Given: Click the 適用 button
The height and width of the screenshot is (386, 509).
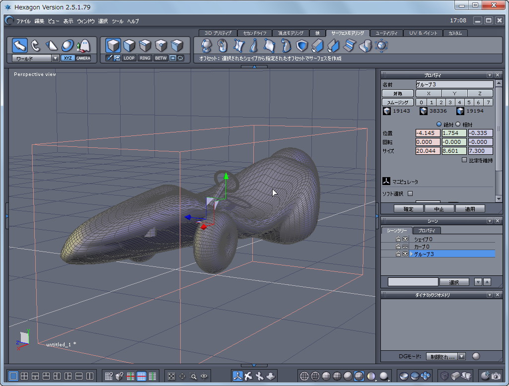Looking at the screenshot, I should [x=470, y=209].
